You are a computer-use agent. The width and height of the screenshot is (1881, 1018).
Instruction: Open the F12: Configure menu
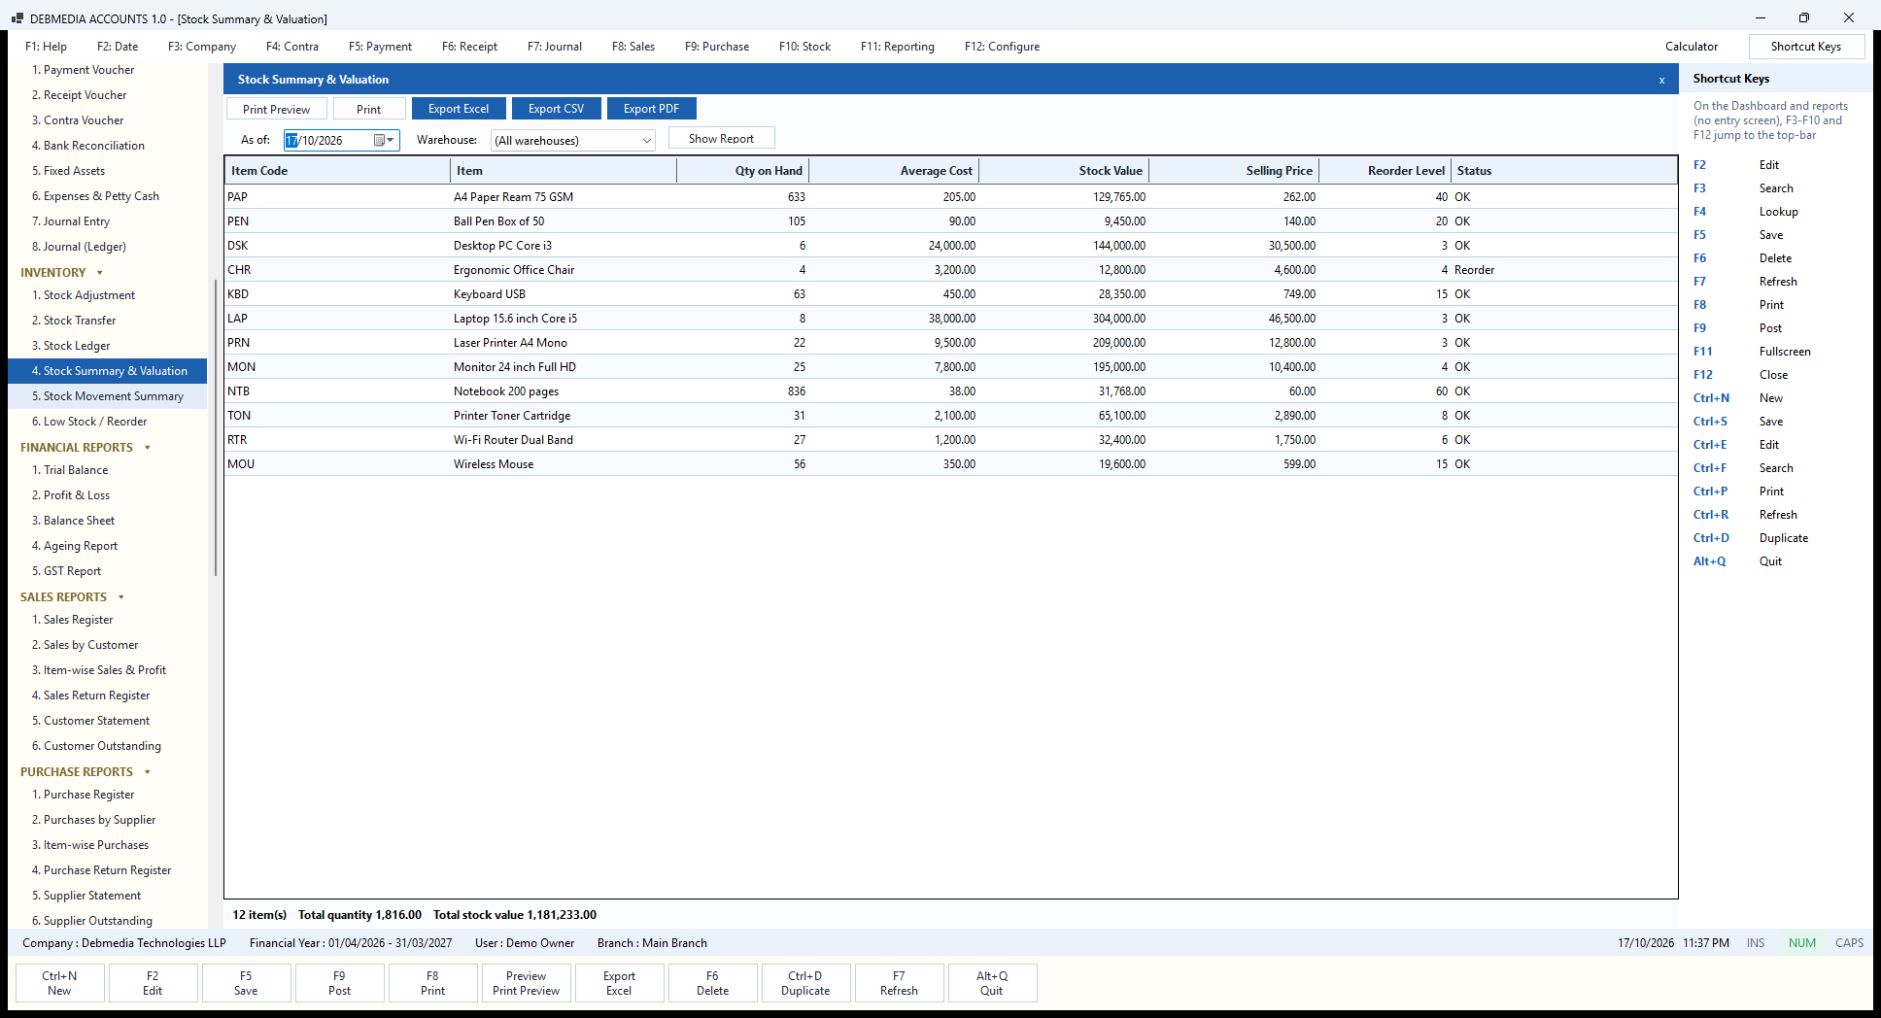(1002, 47)
